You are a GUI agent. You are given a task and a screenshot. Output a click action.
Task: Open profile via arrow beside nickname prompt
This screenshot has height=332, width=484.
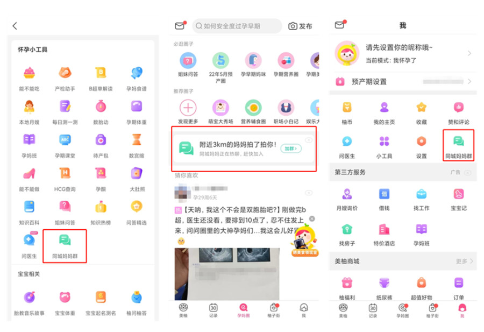coord(469,53)
